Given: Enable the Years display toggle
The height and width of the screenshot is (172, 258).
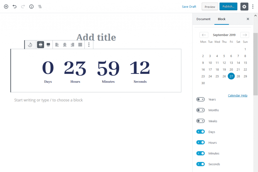Looking at the screenshot, I should (x=201, y=99).
